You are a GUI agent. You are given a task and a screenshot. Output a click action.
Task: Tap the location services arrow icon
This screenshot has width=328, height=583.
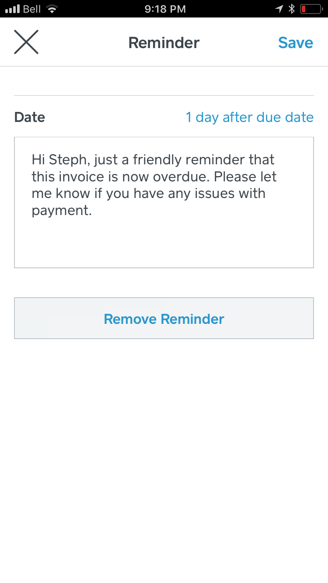tap(279, 9)
